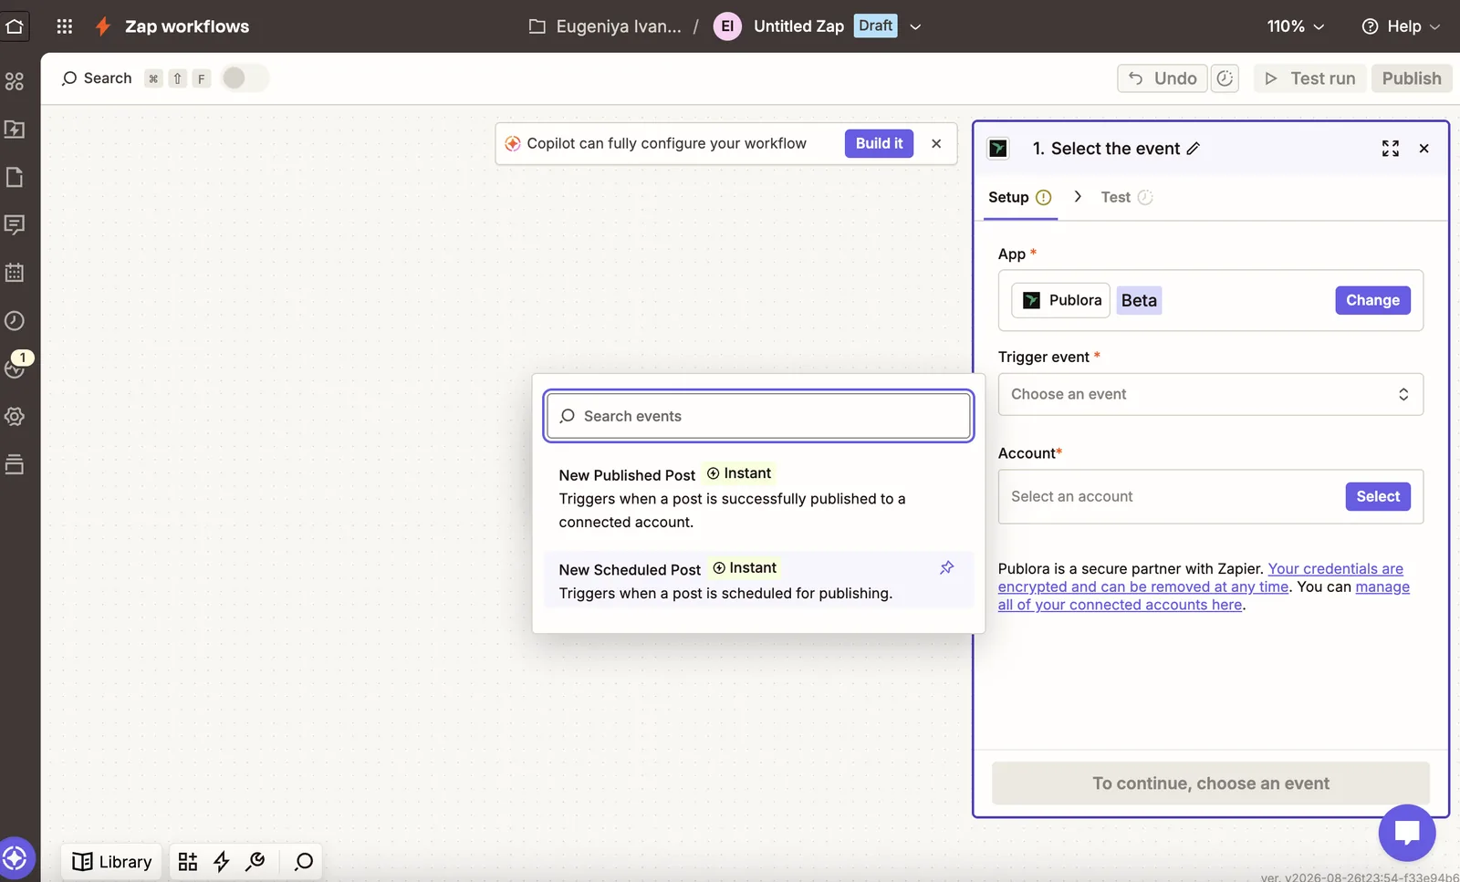
Task: Open the Zaps section in left sidebar
Action: click(15, 81)
